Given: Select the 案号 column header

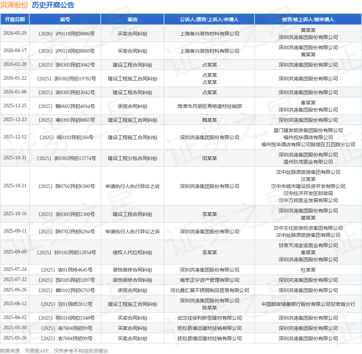Looking at the screenshot, I should pos(65,19).
